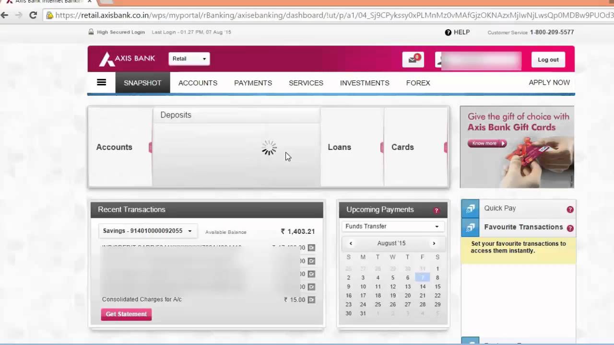614x345 pixels.
Task: Click the Apply Now link
Action: click(549, 82)
